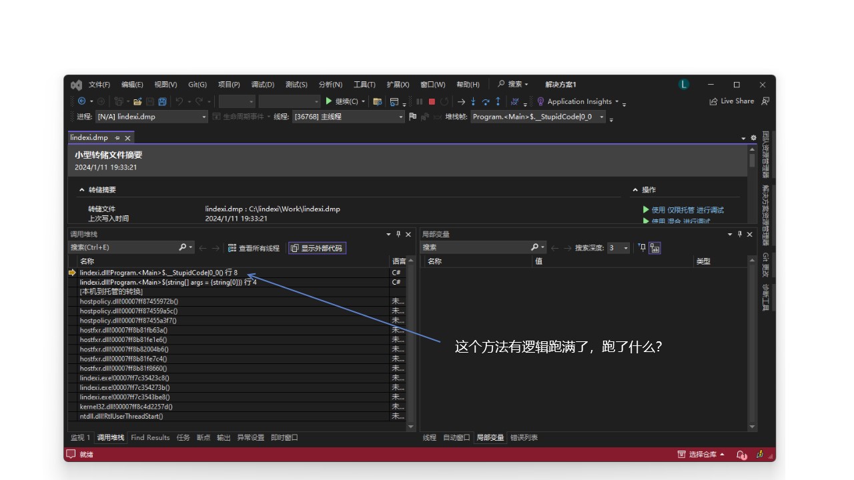The width and height of the screenshot is (854, 480).
Task: Open the notifications bell in status bar
Action: tap(741, 455)
